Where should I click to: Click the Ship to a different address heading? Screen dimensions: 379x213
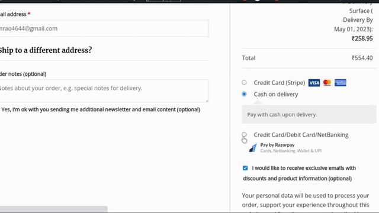click(46, 50)
